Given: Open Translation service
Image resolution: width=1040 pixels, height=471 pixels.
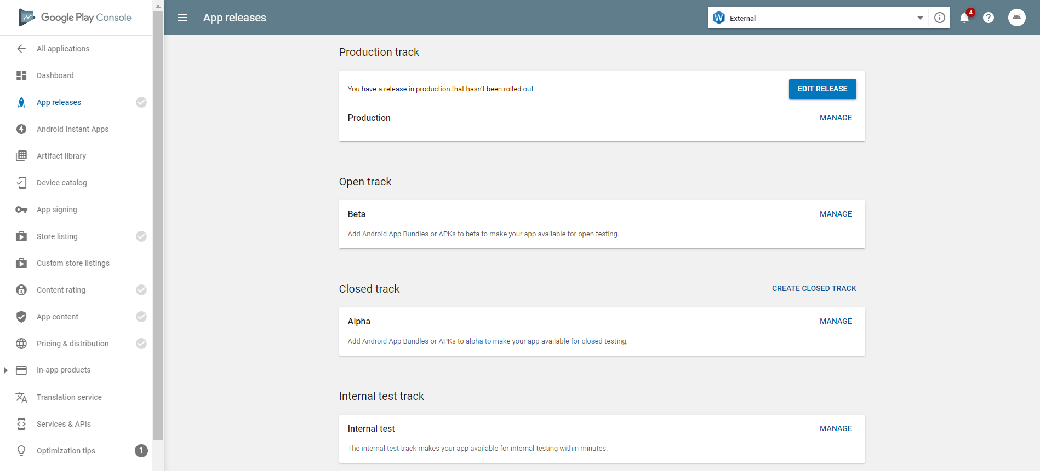Looking at the screenshot, I should pos(69,397).
